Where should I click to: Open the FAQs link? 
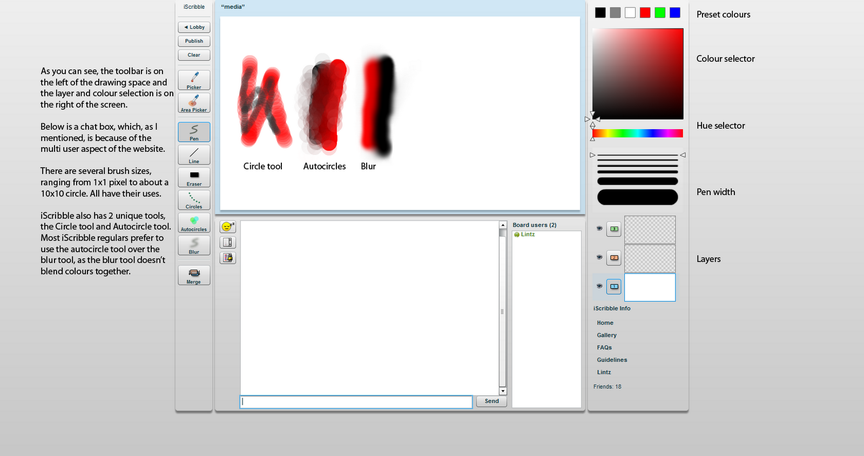pyautogui.click(x=604, y=348)
